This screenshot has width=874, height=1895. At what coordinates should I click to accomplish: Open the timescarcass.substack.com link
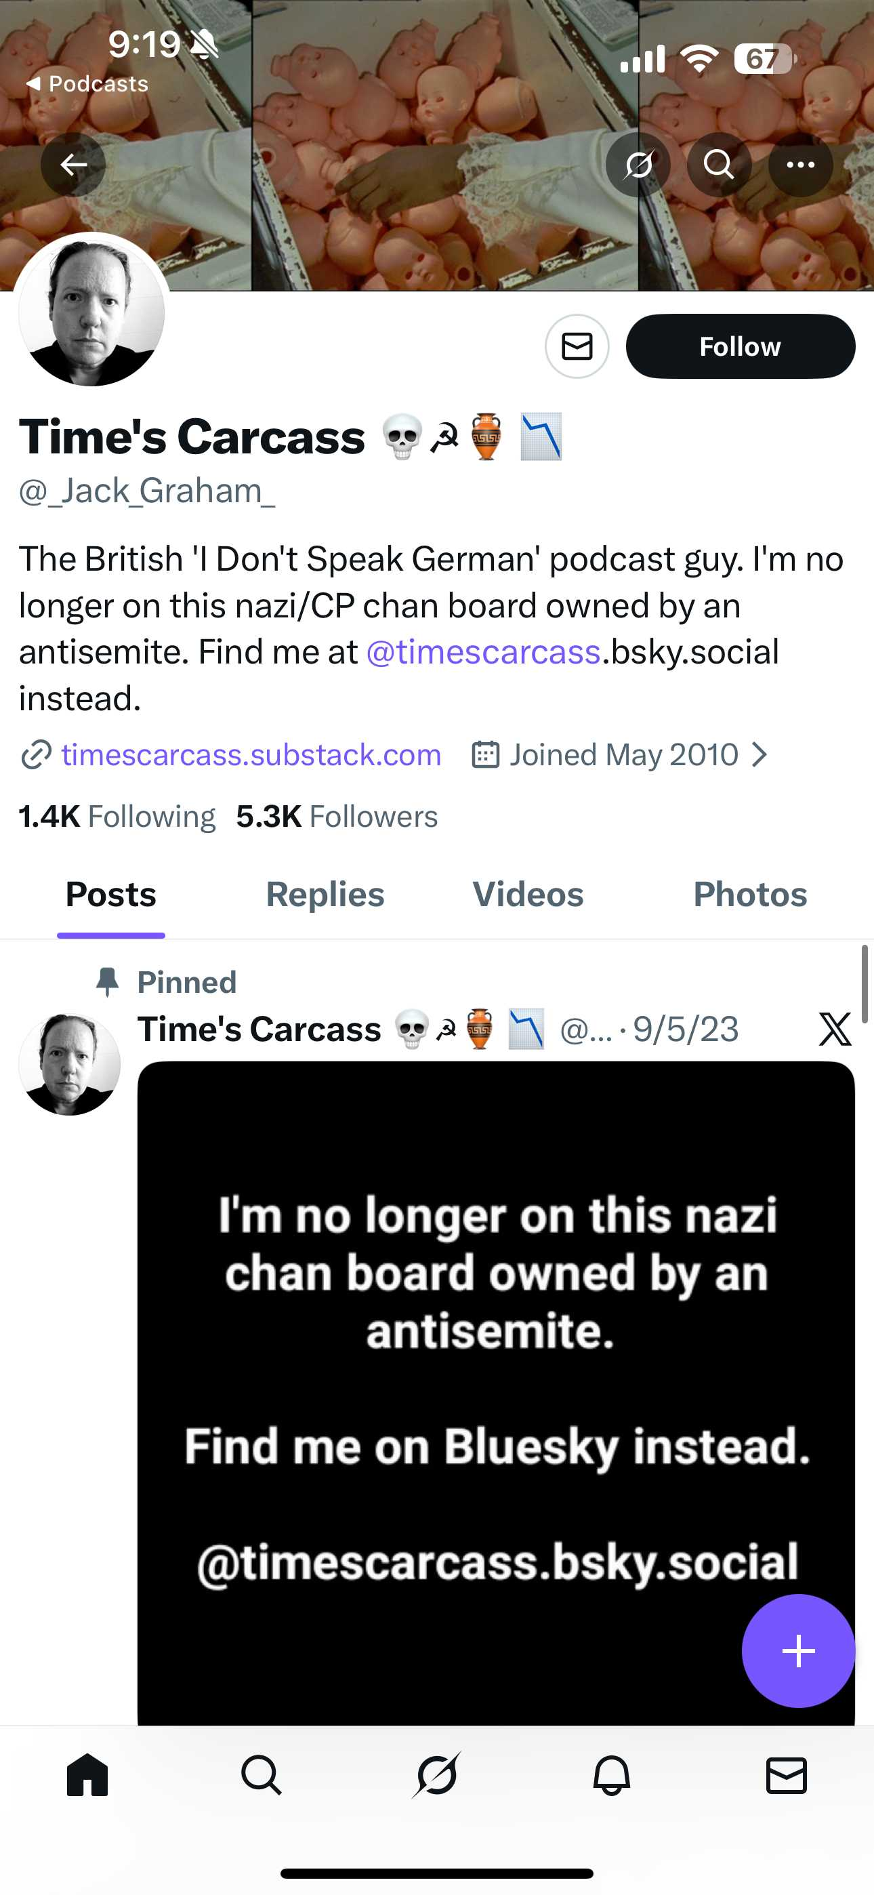tap(251, 755)
